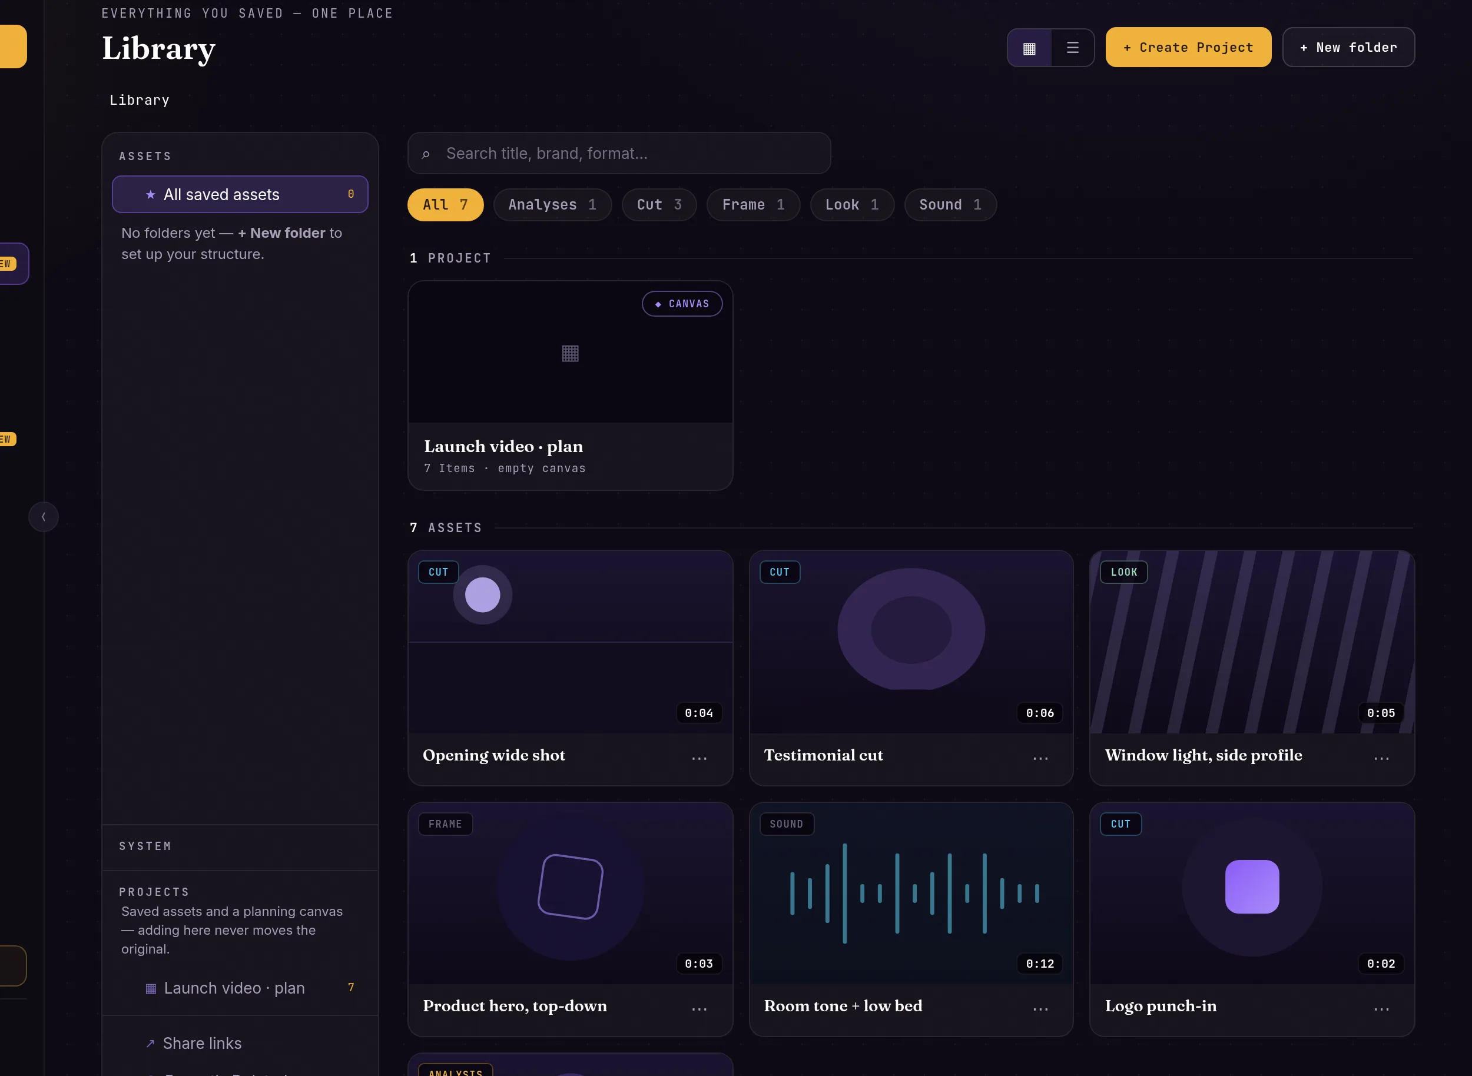Image resolution: width=1472 pixels, height=1076 pixels.
Task: Open options for Product hero, top-down
Action: coord(699,1008)
